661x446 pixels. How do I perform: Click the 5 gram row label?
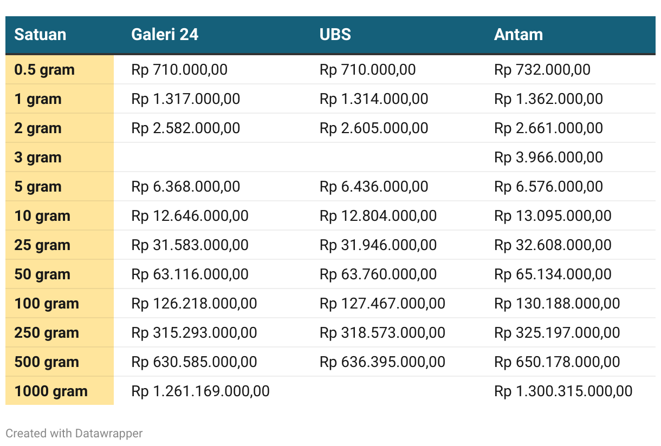point(38,187)
